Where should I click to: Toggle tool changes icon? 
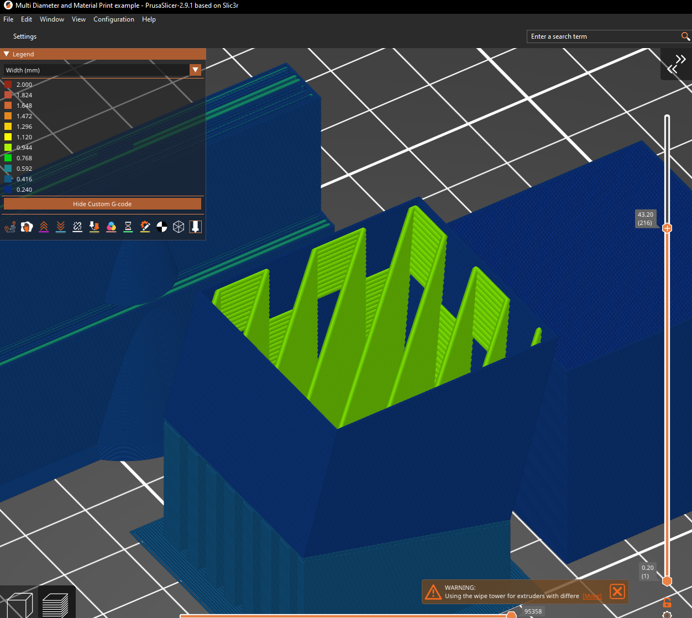pos(95,227)
